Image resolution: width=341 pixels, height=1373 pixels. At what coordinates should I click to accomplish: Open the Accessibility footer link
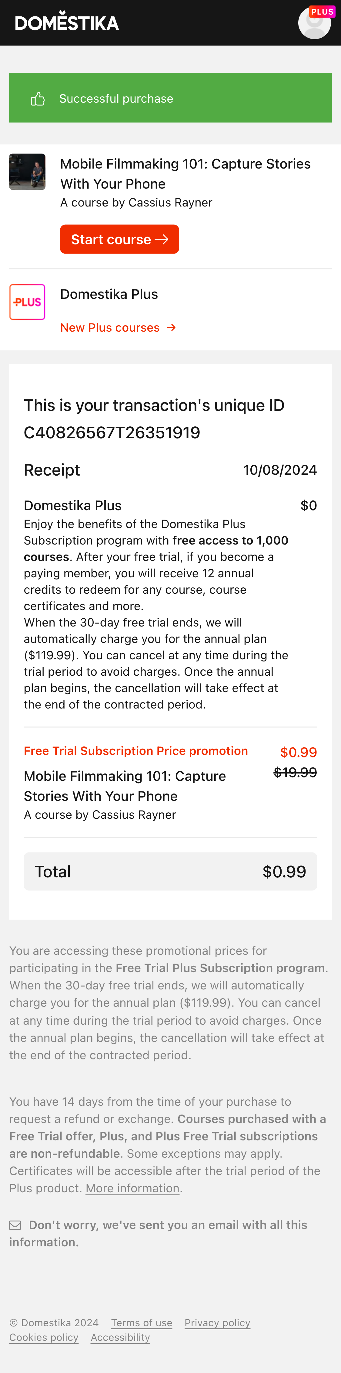tap(120, 1337)
